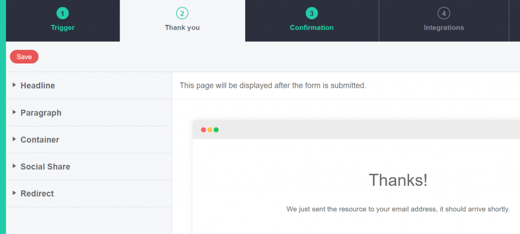Select the "Thanks!" headline in preview

(x=398, y=180)
